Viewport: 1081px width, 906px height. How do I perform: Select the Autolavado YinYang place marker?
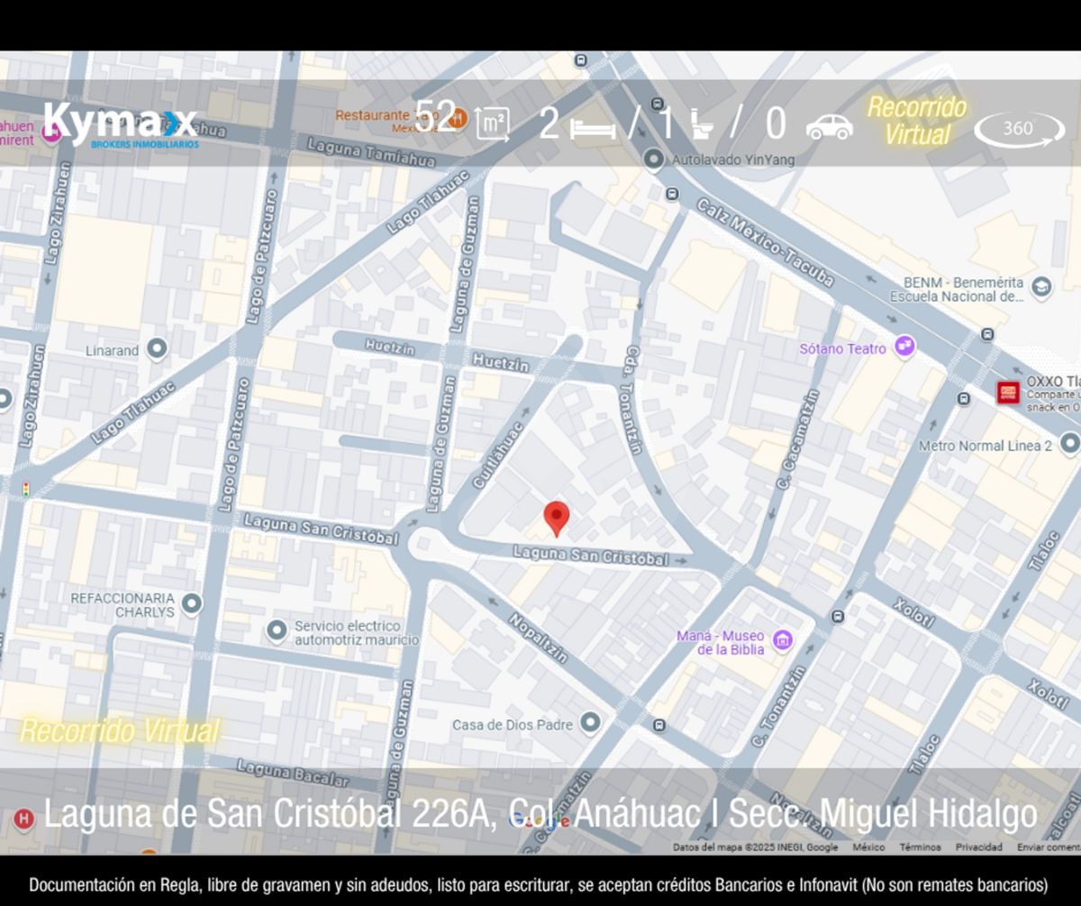[x=654, y=159]
